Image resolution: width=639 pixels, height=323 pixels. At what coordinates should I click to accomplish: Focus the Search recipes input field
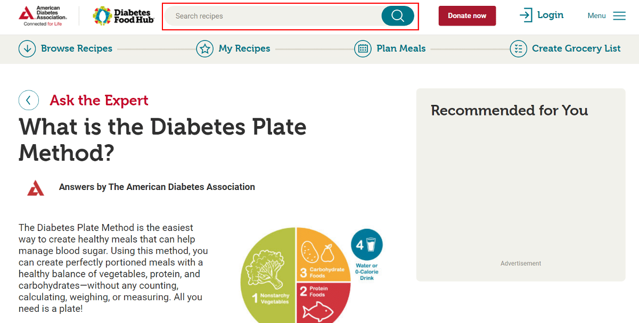[x=272, y=16]
